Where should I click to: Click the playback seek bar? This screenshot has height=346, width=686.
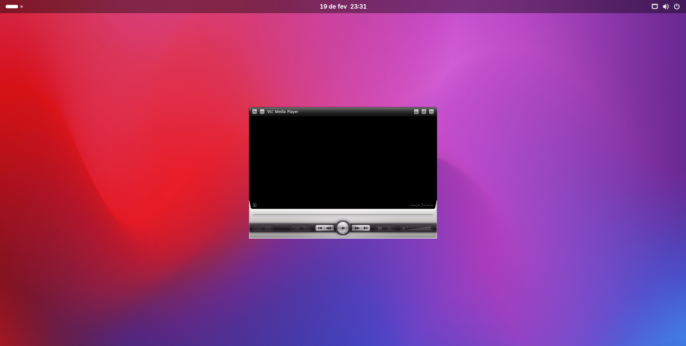point(343,215)
